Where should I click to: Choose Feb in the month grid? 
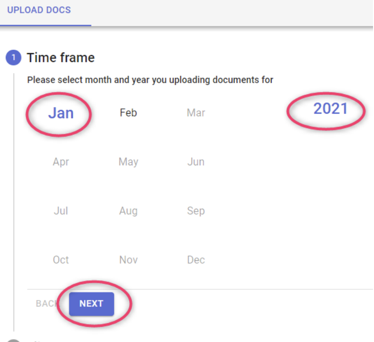point(128,113)
